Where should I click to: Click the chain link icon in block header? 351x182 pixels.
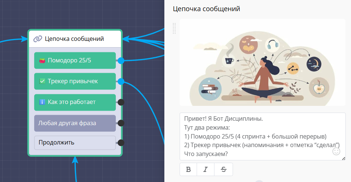(x=37, y=39)
